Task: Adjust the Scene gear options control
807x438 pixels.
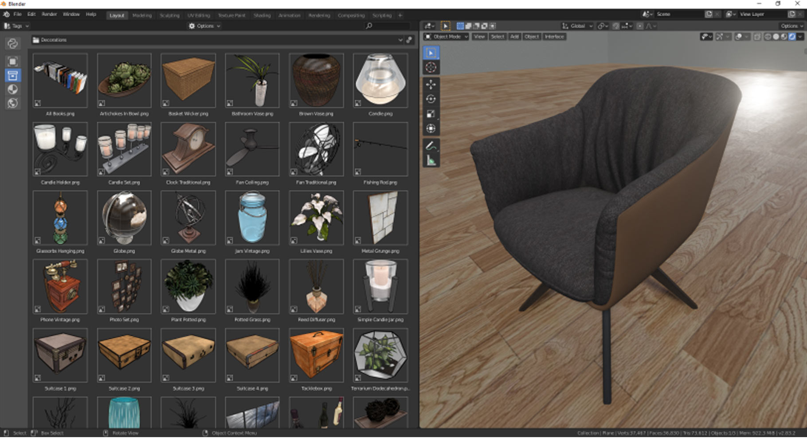Action: click(x=647, y=14)
